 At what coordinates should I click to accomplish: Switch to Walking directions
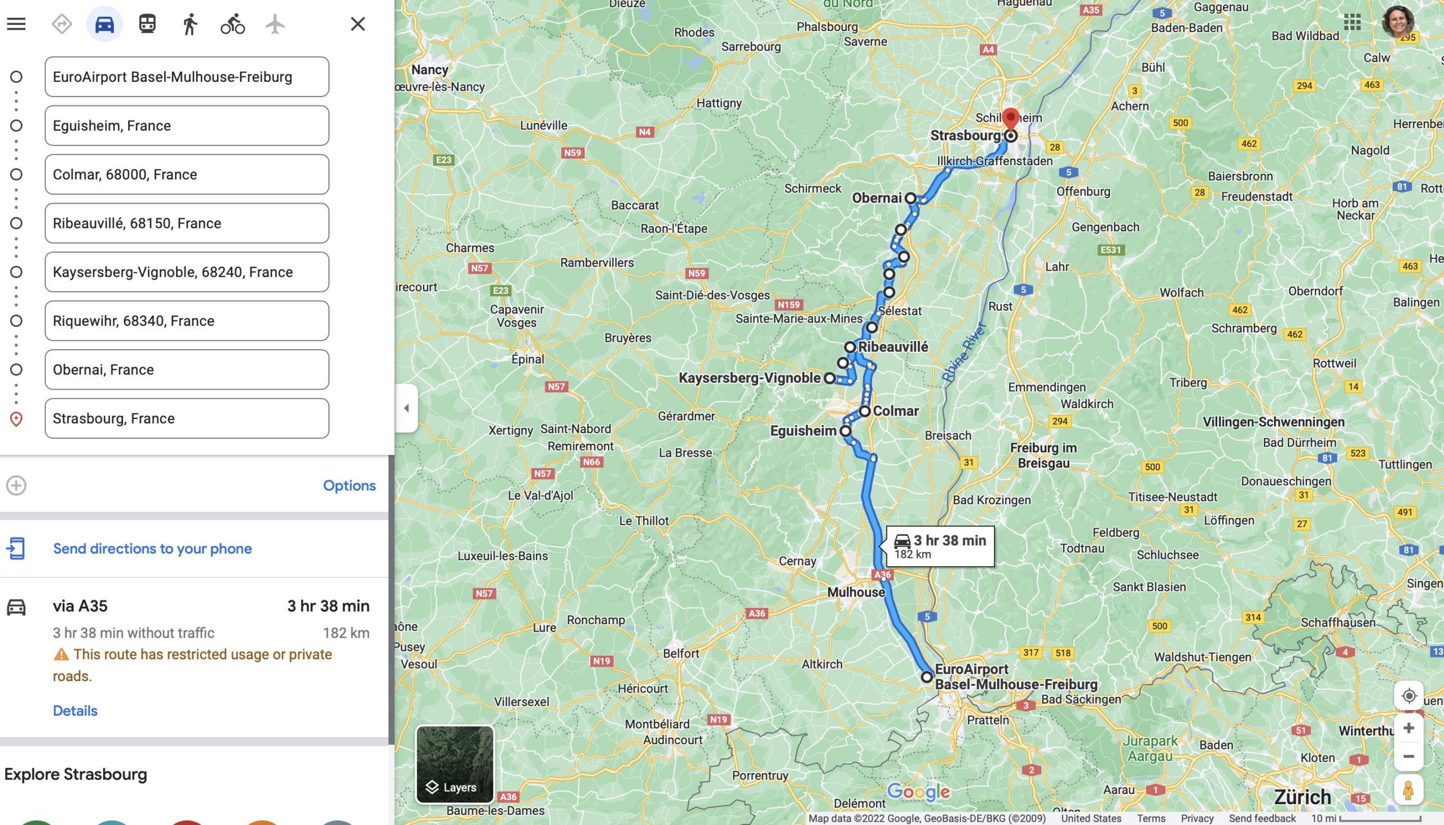pyautogui.click(x=190, y=24)
